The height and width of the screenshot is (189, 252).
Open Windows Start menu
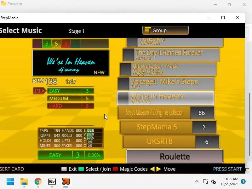pyautogui.click(x=10, y=182)
